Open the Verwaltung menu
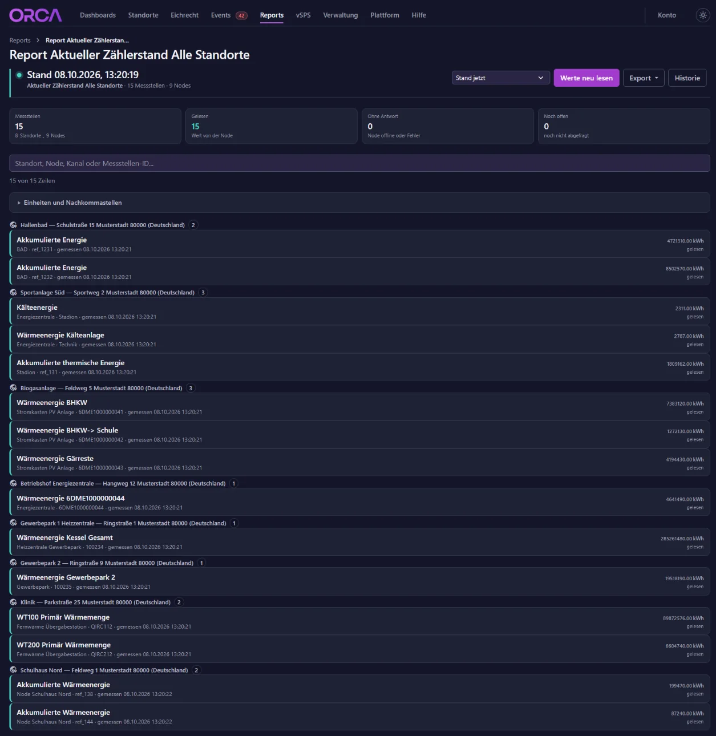The height and width of the screenshot is (736, 716). tap(341, 15)
